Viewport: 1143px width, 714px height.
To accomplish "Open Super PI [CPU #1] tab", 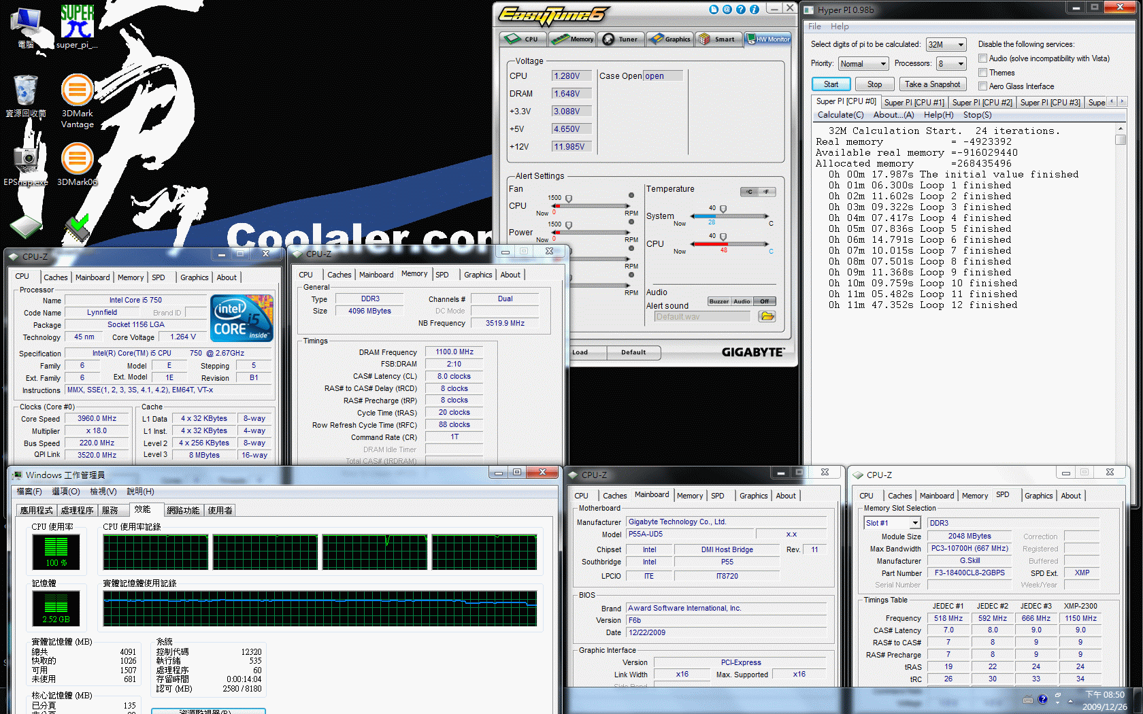I will (x=914, y=103).
